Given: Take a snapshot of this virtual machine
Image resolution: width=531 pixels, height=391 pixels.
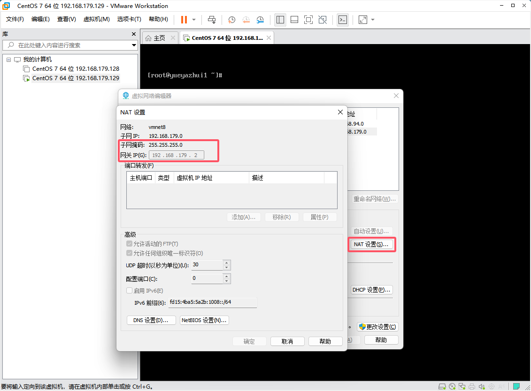Looking at the screenshot, I should pos(231,20).
